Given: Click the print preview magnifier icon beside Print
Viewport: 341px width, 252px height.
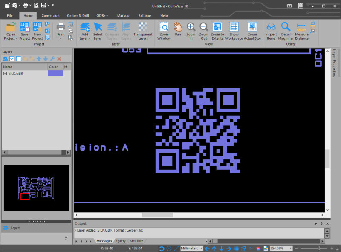Looking at the screenshot, I should point(71,31).
